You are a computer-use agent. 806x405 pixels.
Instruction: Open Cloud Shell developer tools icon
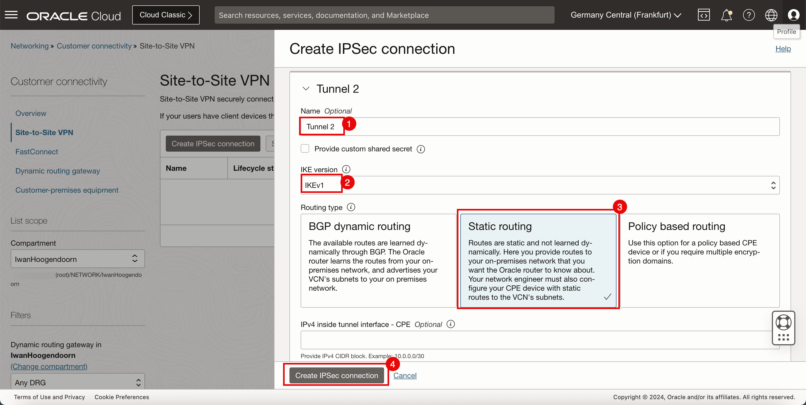(704, 15)
